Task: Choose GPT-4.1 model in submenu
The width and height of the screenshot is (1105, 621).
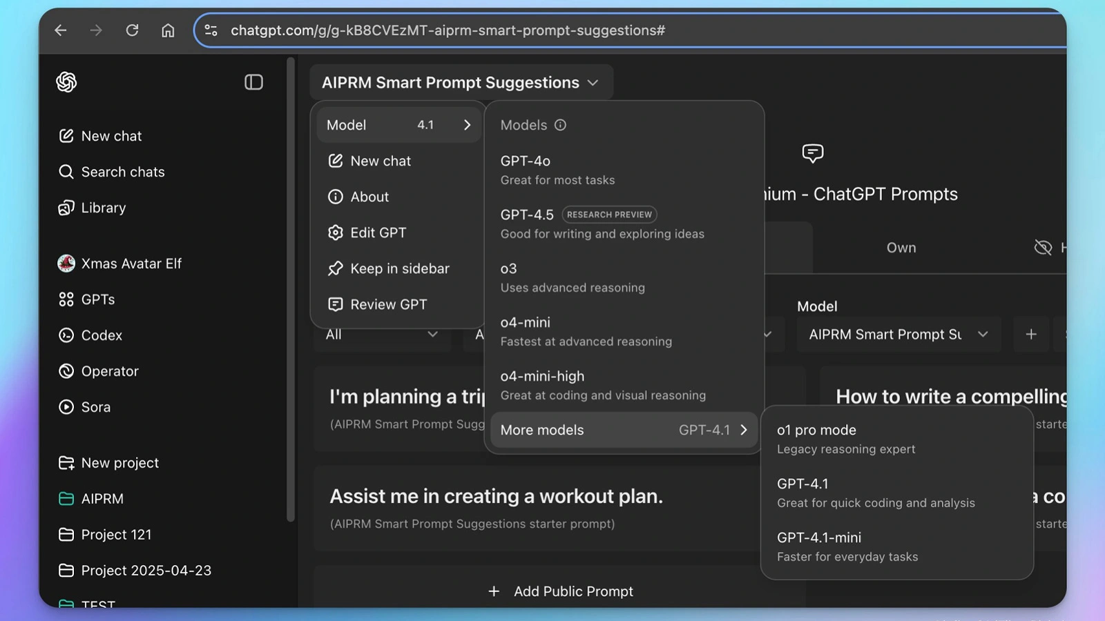Action: point(896,493)
